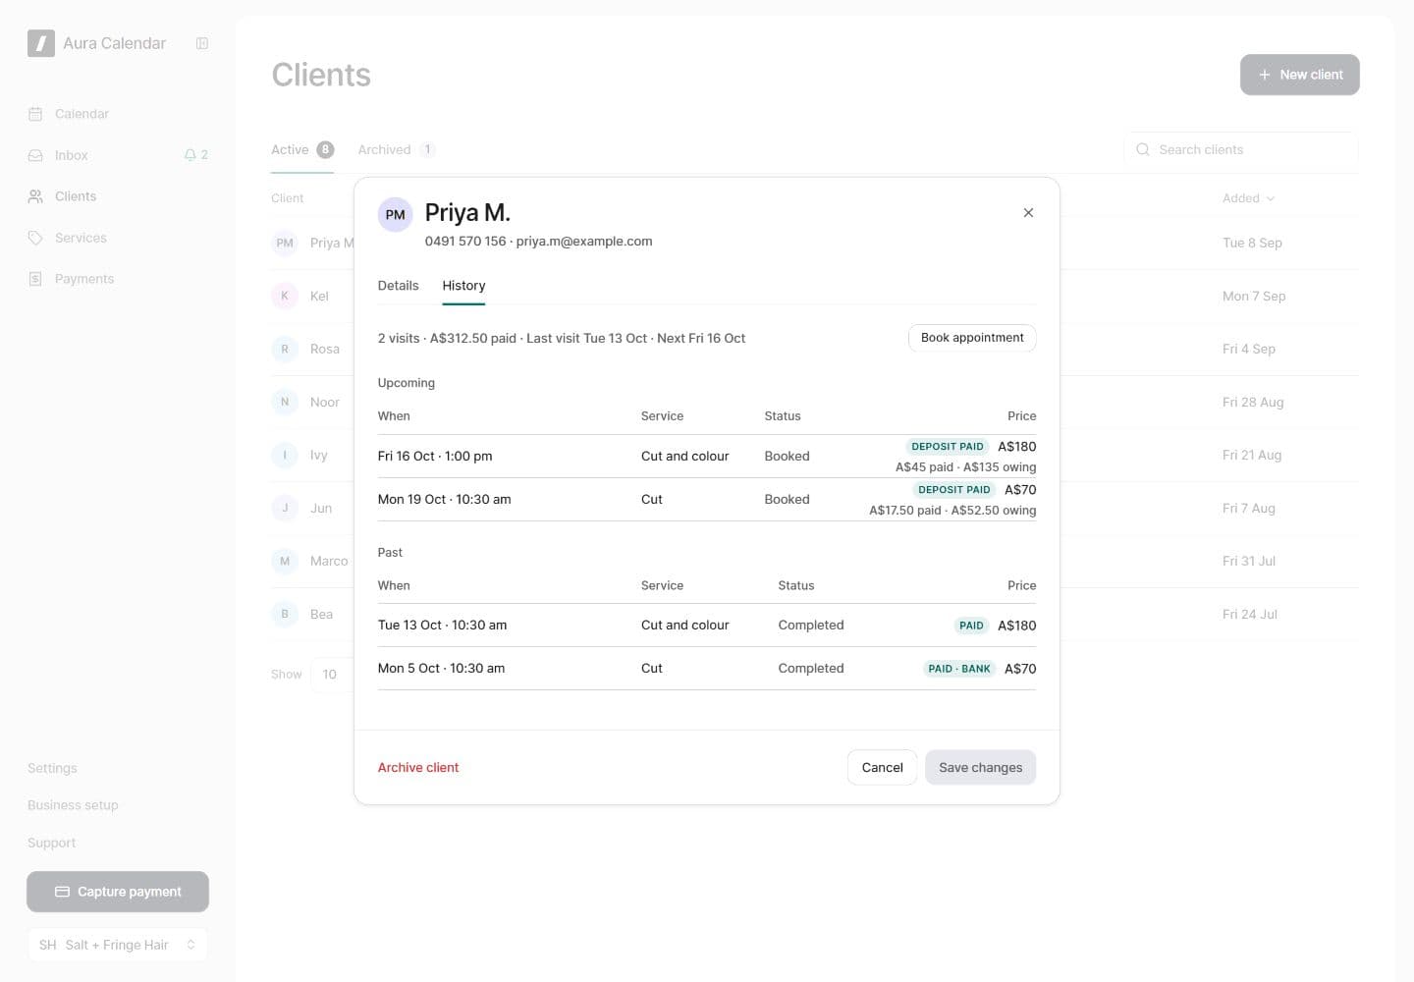Click the visit summary line in History

[x=562, y=338]
